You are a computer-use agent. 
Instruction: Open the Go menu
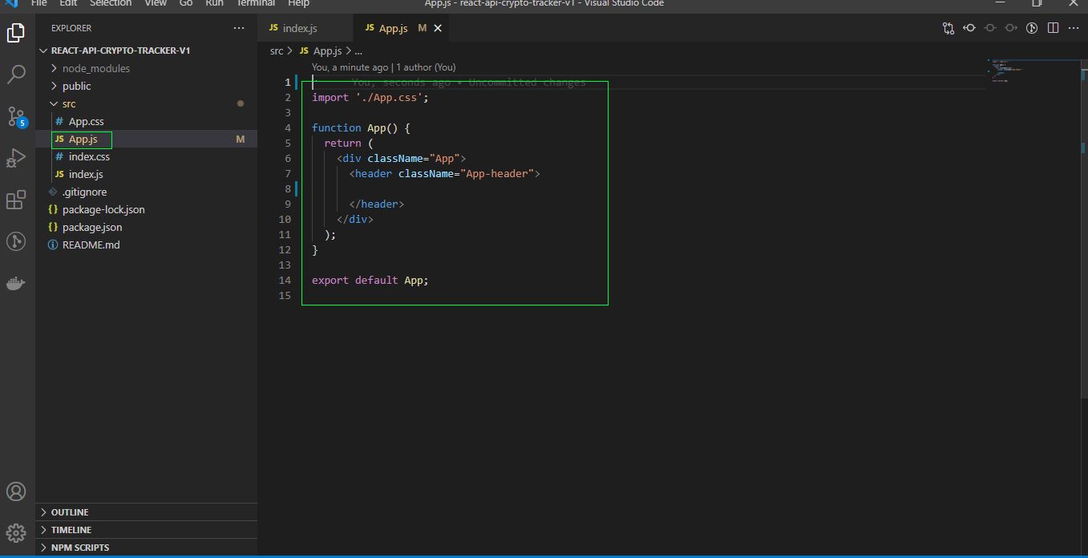pos(186,3)
